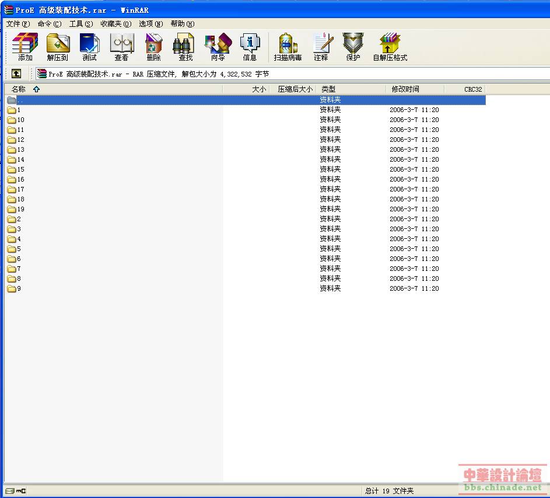Open the 文件(F) menu
Screen dimensions: 550x498
click(18, 23)
